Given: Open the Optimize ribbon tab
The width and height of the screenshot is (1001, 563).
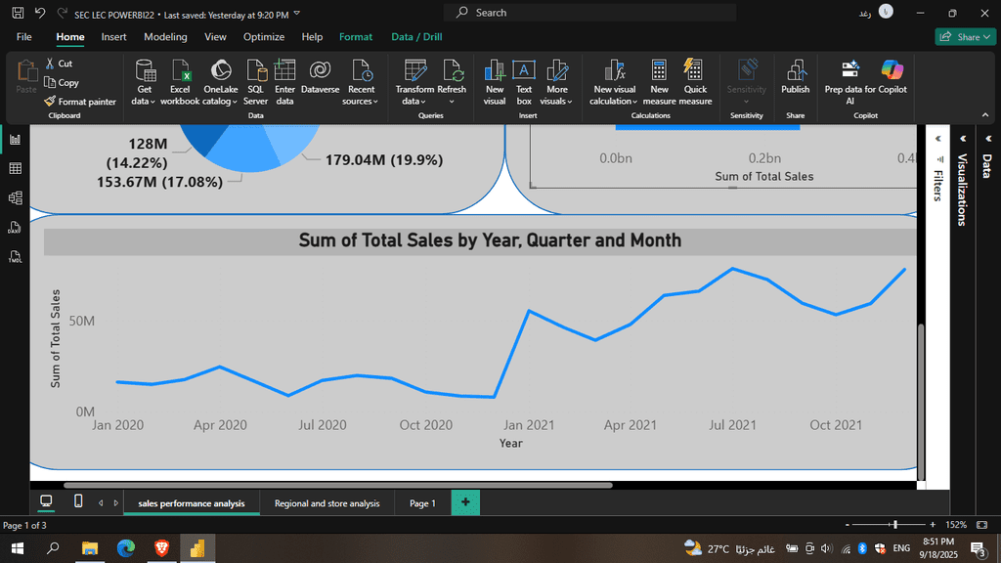Looking at the screenshot, I should click(264, 37).
